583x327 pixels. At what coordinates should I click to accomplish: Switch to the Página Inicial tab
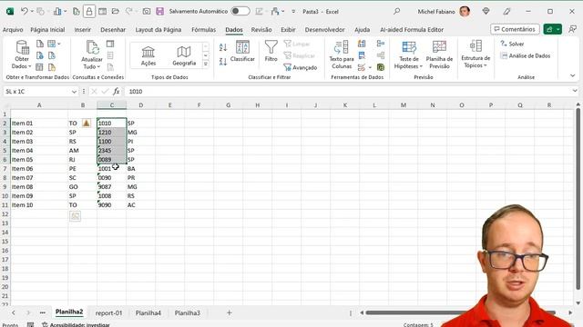tap(47, 30)
